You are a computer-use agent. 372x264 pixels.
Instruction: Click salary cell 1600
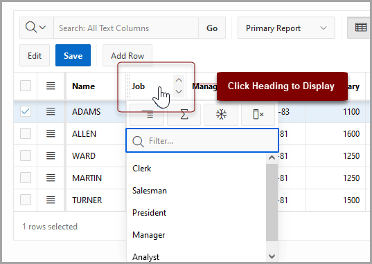335,134
